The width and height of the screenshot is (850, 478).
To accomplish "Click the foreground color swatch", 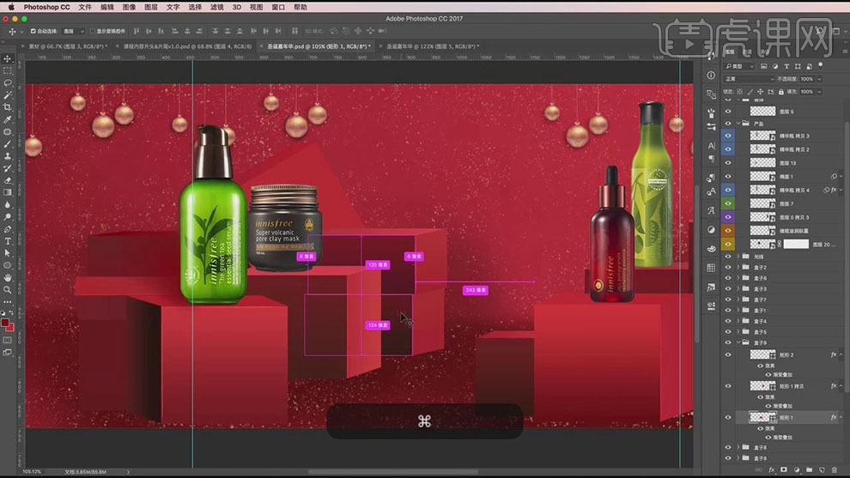I will (5, 323).
